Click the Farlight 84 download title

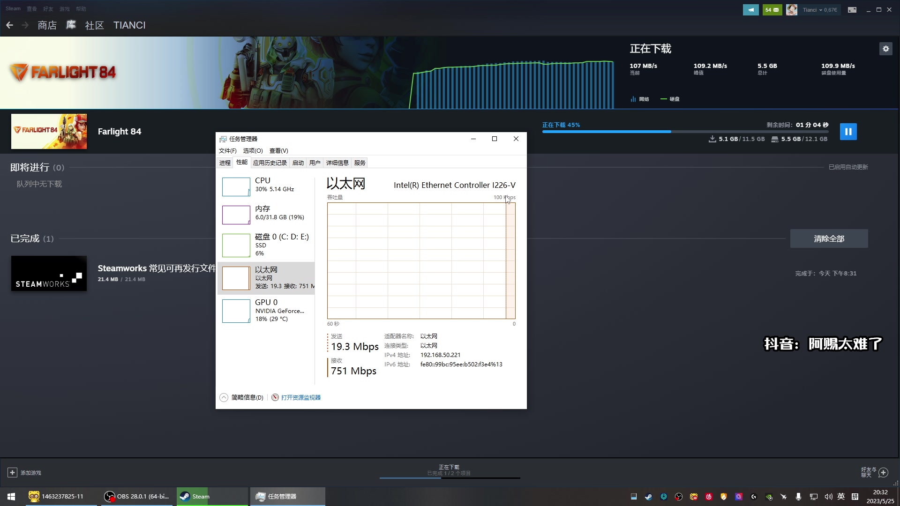(x=119, y=132)
